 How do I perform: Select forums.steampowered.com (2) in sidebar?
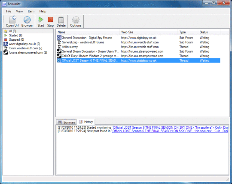point(28,52)
